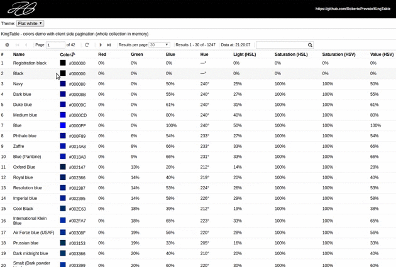This screenshot has width=396, height=267.
Task: Click the signature logo in header
Action: (22, 9)
